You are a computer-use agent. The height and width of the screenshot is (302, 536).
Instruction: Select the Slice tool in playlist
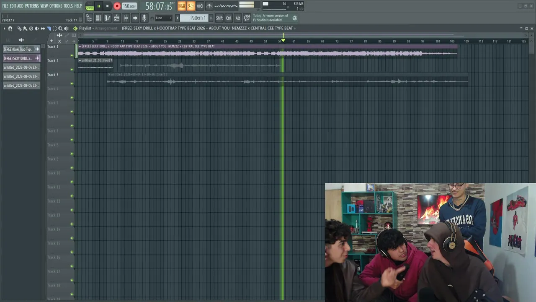(49, 29)
